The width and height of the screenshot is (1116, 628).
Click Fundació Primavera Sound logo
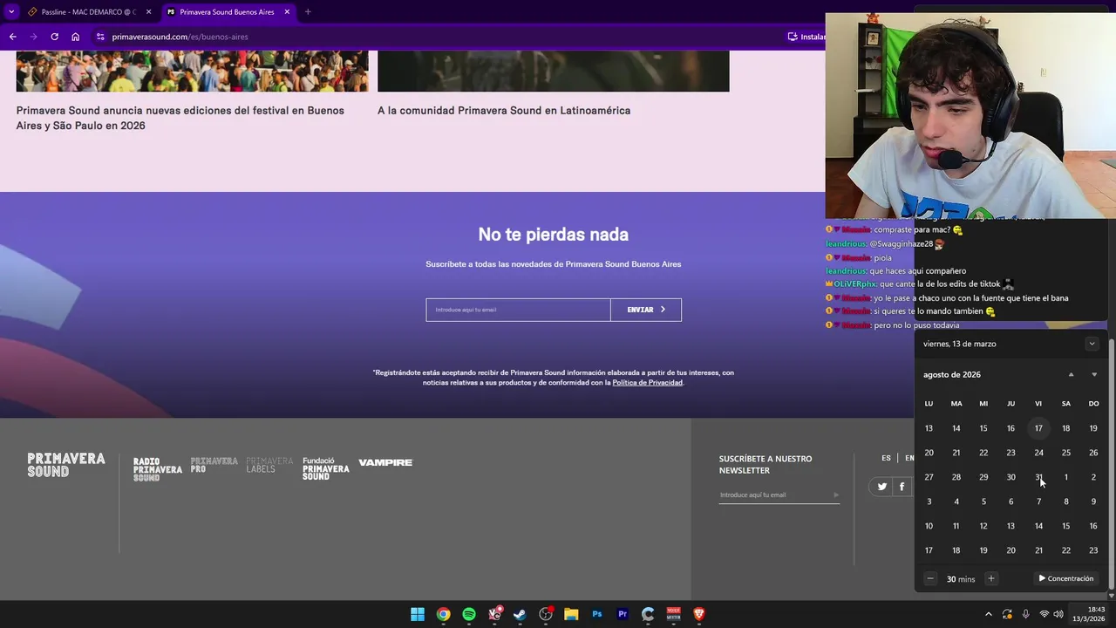coord(326,468)
